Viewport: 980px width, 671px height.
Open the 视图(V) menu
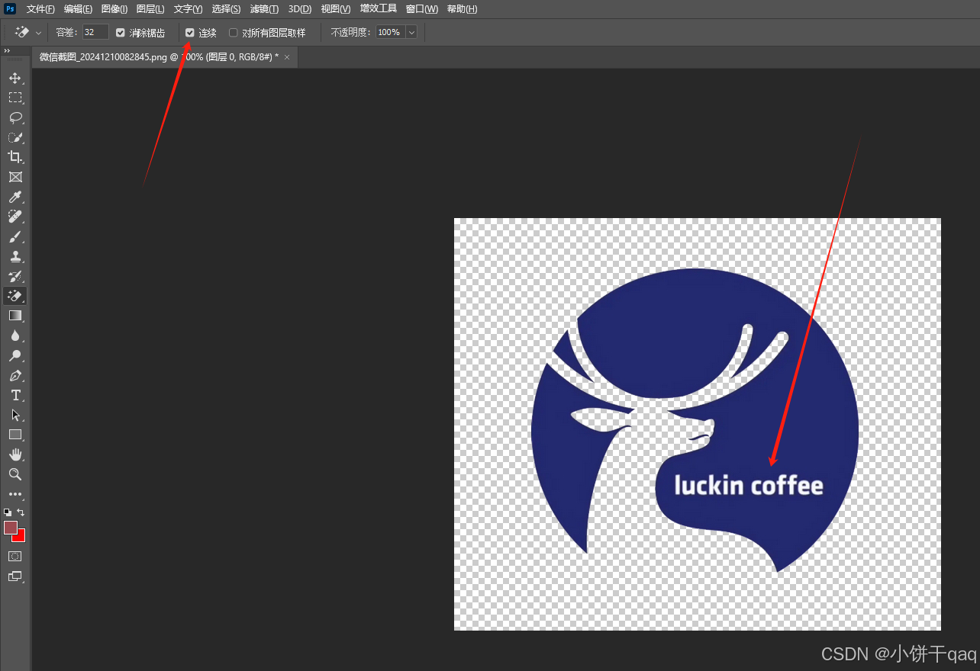(336, 9)
